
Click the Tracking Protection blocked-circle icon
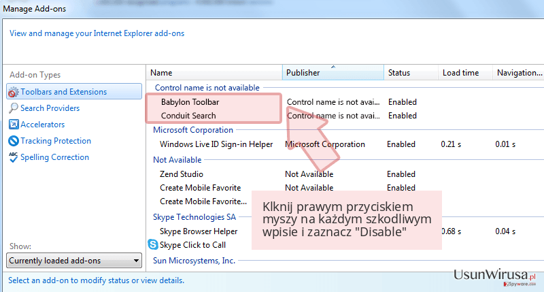(14, 141)
